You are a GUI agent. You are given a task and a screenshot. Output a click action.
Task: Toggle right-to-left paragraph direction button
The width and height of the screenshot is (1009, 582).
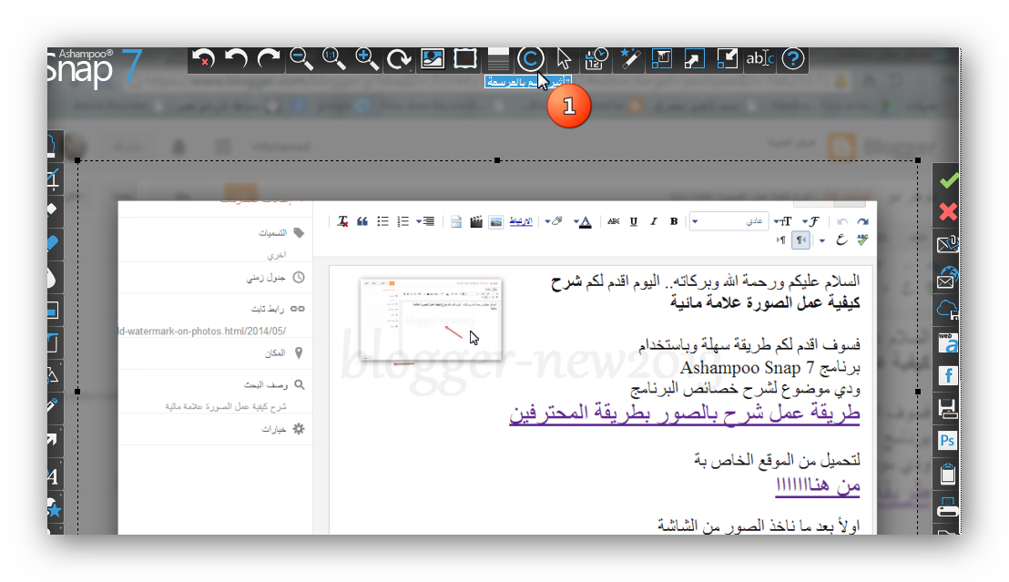pyautogui.click(x=800, y=240)
